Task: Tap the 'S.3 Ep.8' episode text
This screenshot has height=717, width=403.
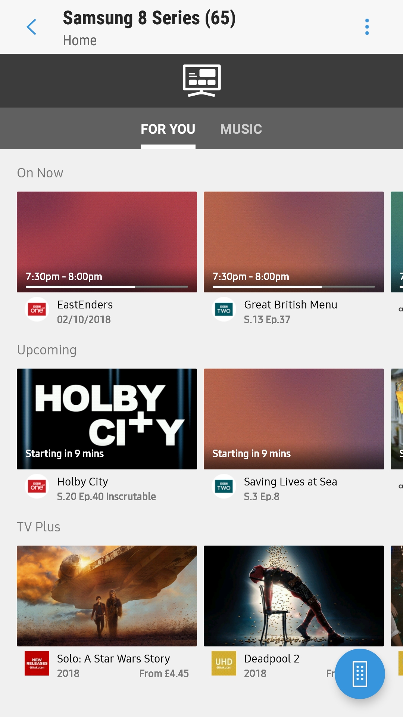Action: coord(262,496)
